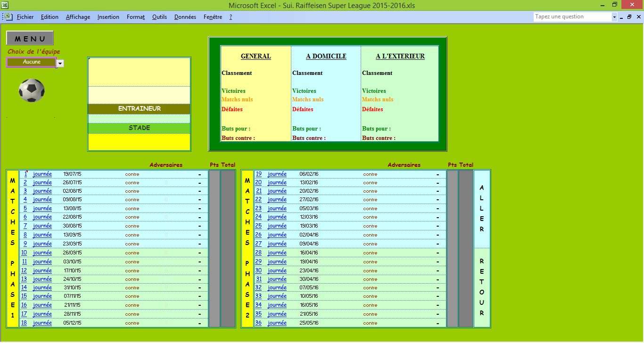The image size is (644, 343).
Task: Select the Aucune team combo box
Action: tap(31, 62)
